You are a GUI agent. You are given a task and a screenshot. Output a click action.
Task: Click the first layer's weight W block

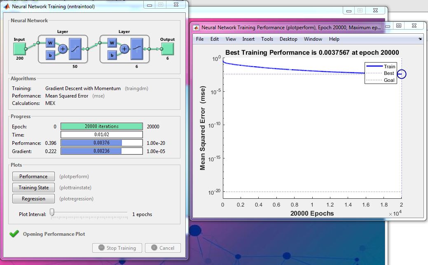click(50, 43)
